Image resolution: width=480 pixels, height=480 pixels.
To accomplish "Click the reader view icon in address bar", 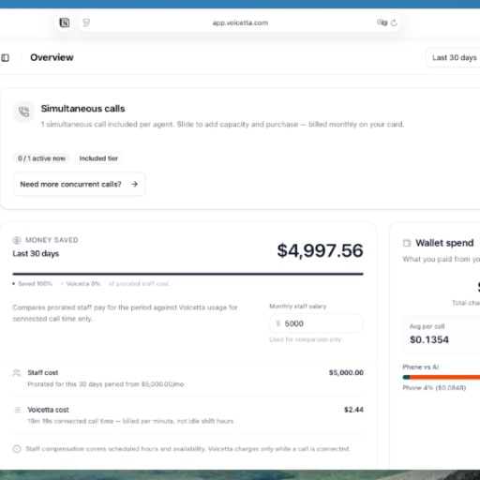I will (x=86, y=22).
